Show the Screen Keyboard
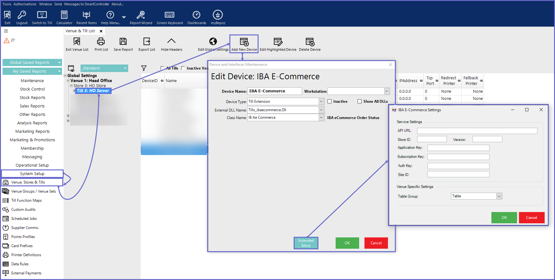555x280 pixels. coord(170,18)
